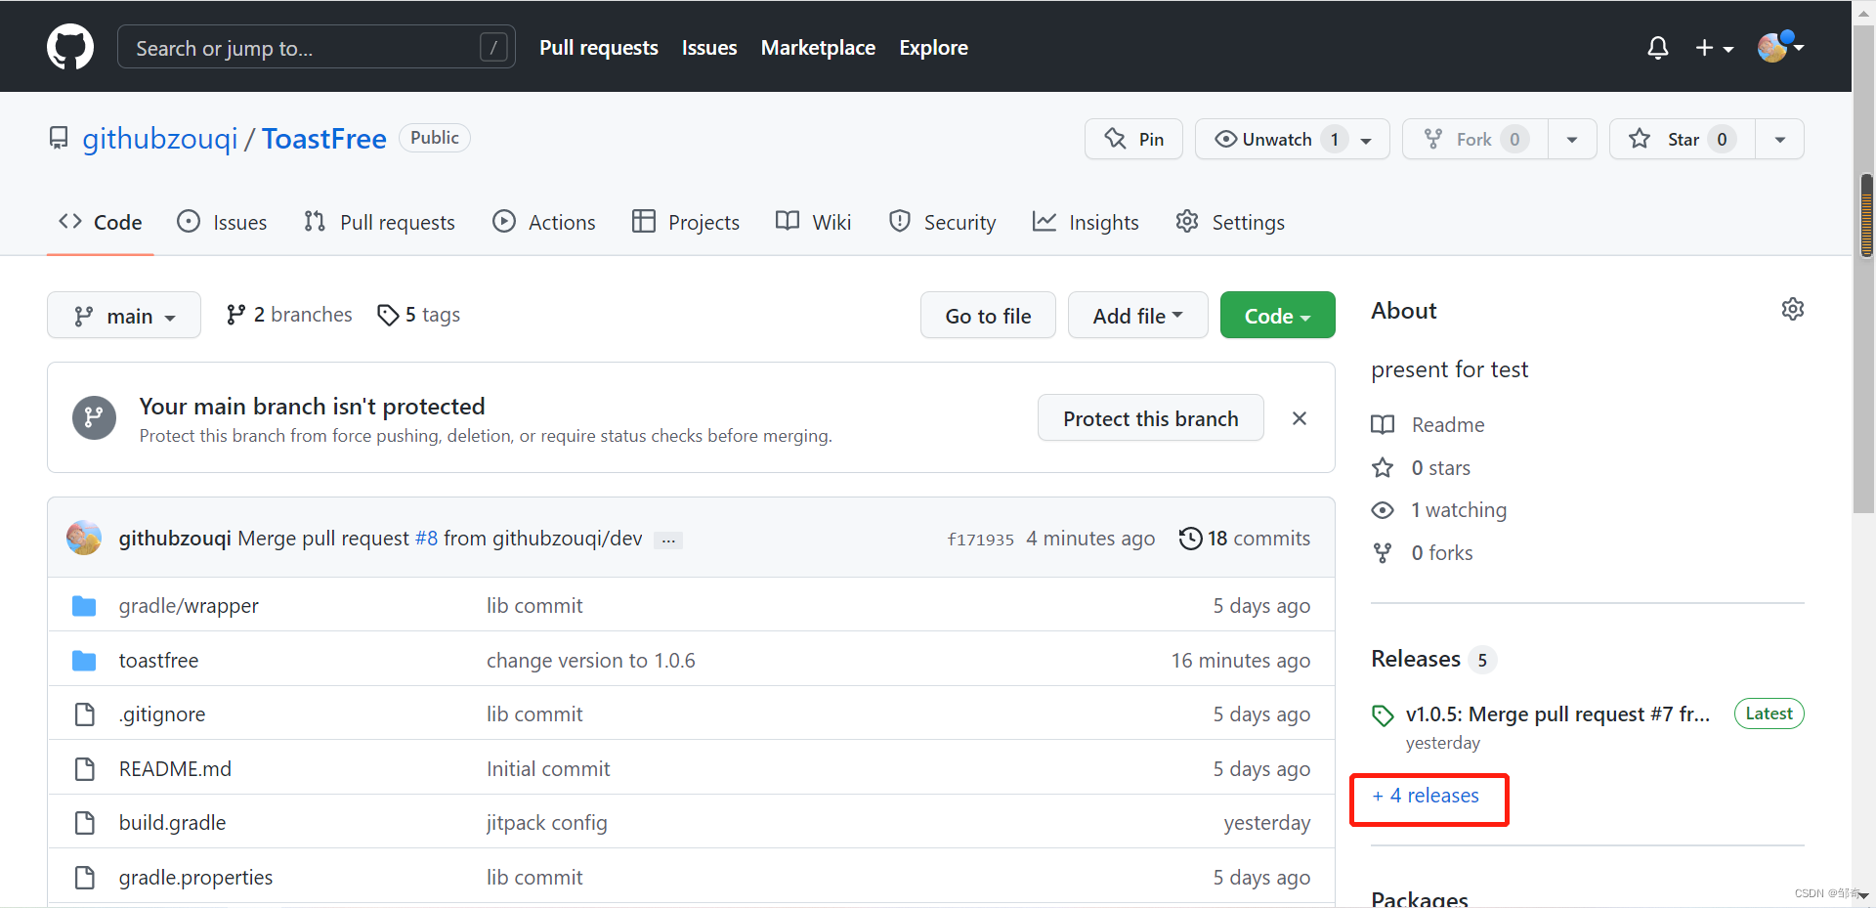This screenshot has width=1876, height=908.
Task: View the 5 tags link
Action: (x=418, y=315)
